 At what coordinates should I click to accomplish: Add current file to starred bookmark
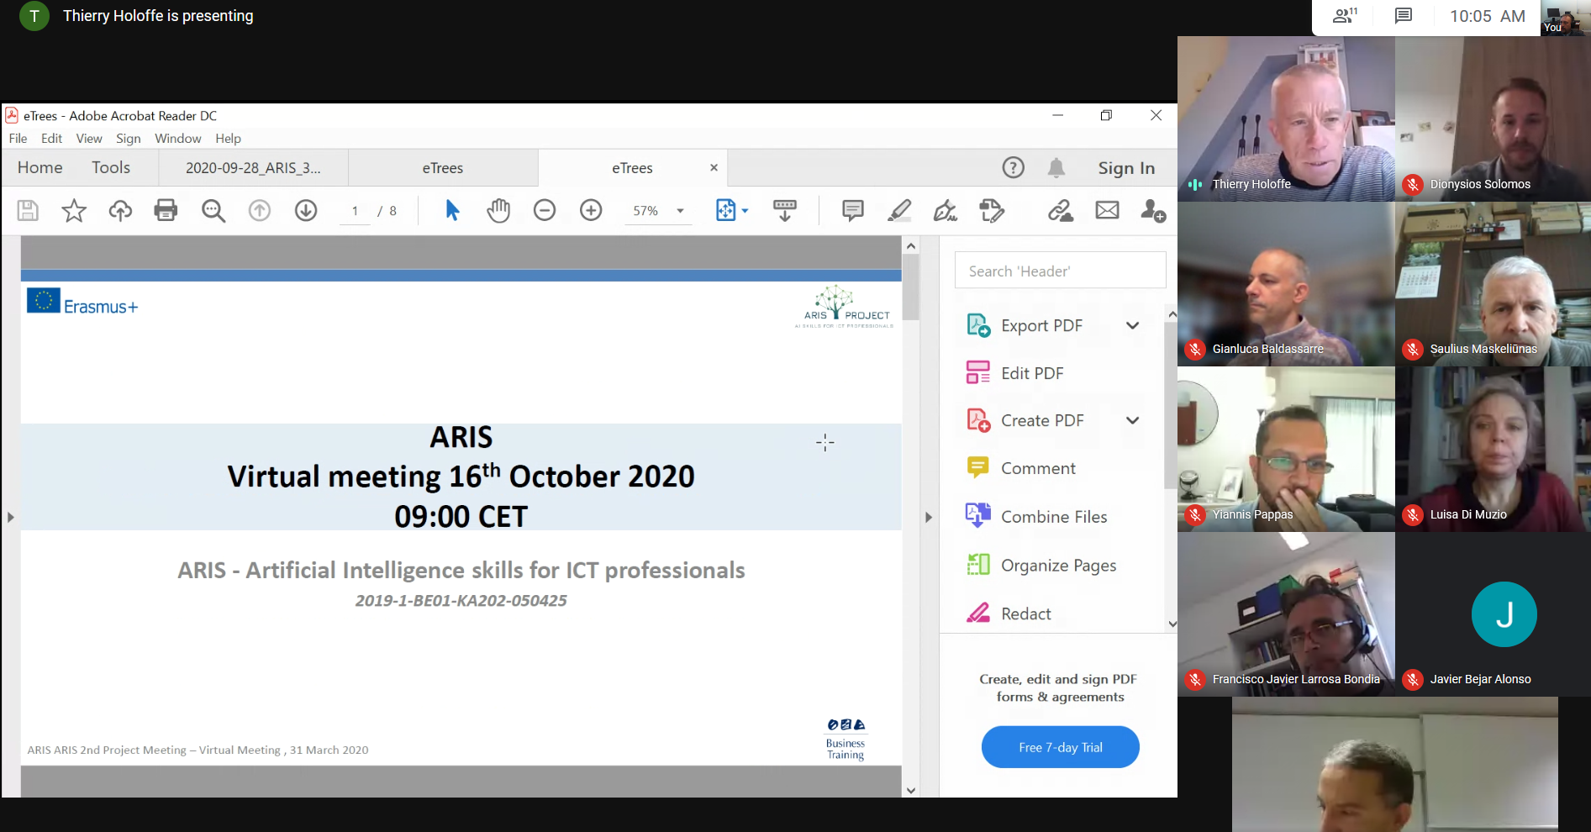74,210
